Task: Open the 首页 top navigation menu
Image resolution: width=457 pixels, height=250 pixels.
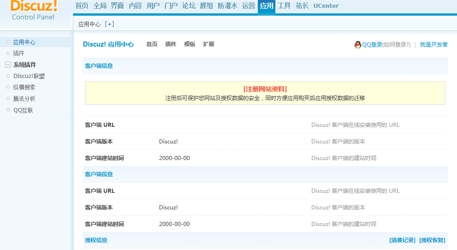Action: click(x=82, y=6)
